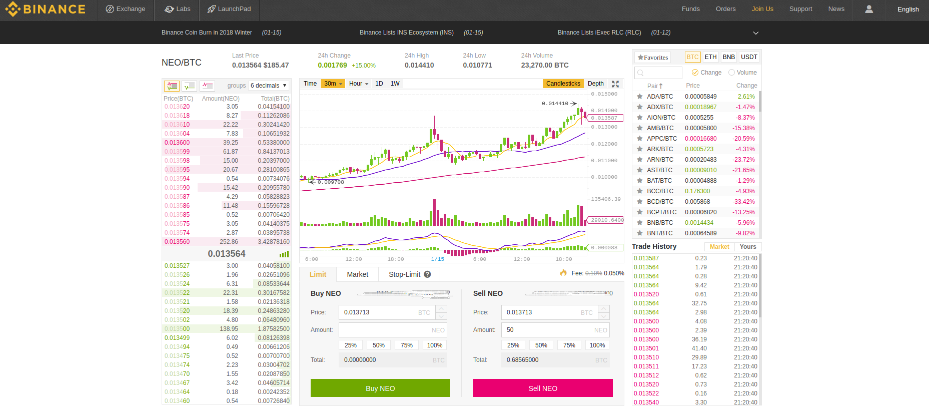This screenshot has width=929, height=417.
Task: Switch chart to Candlesticks view
Action: [x=563, y=84]
